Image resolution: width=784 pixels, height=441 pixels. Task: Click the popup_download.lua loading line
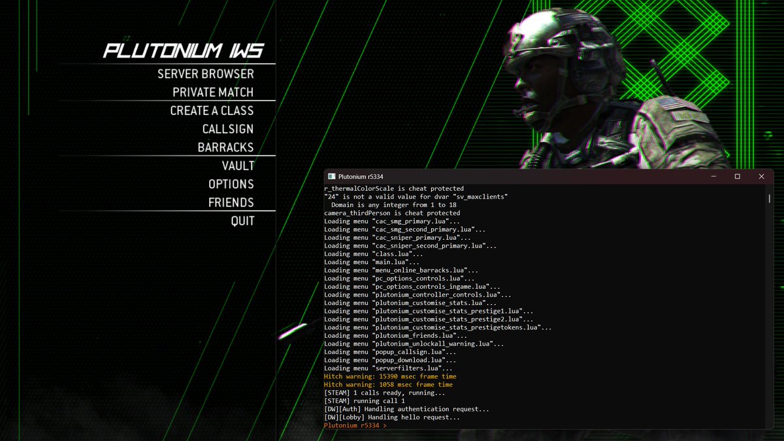pos(390,360)
